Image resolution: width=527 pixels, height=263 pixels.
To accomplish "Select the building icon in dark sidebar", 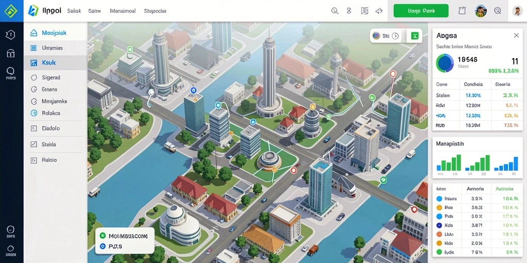I will (11, 53).
